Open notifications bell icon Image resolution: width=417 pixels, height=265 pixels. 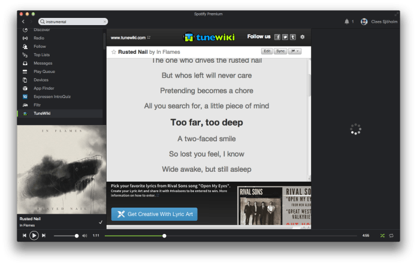(x=347, y=22)
